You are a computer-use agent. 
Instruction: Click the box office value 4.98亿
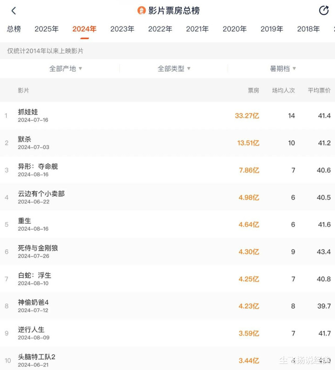click(249, 197)
